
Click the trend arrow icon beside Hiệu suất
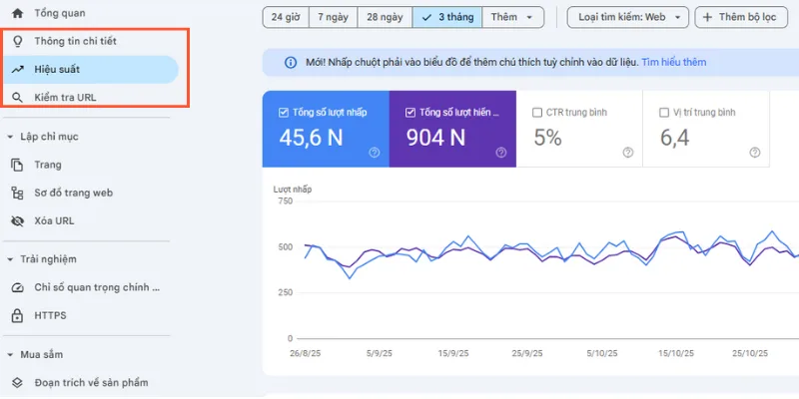(17, 70)
